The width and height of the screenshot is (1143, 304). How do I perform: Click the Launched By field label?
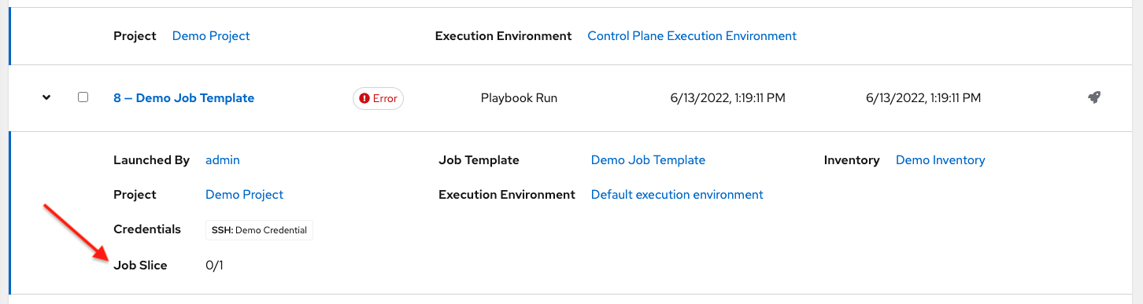151,159
